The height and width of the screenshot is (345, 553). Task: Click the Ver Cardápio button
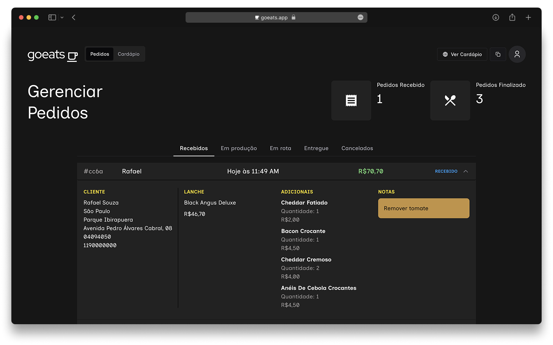tap(462, 54)
